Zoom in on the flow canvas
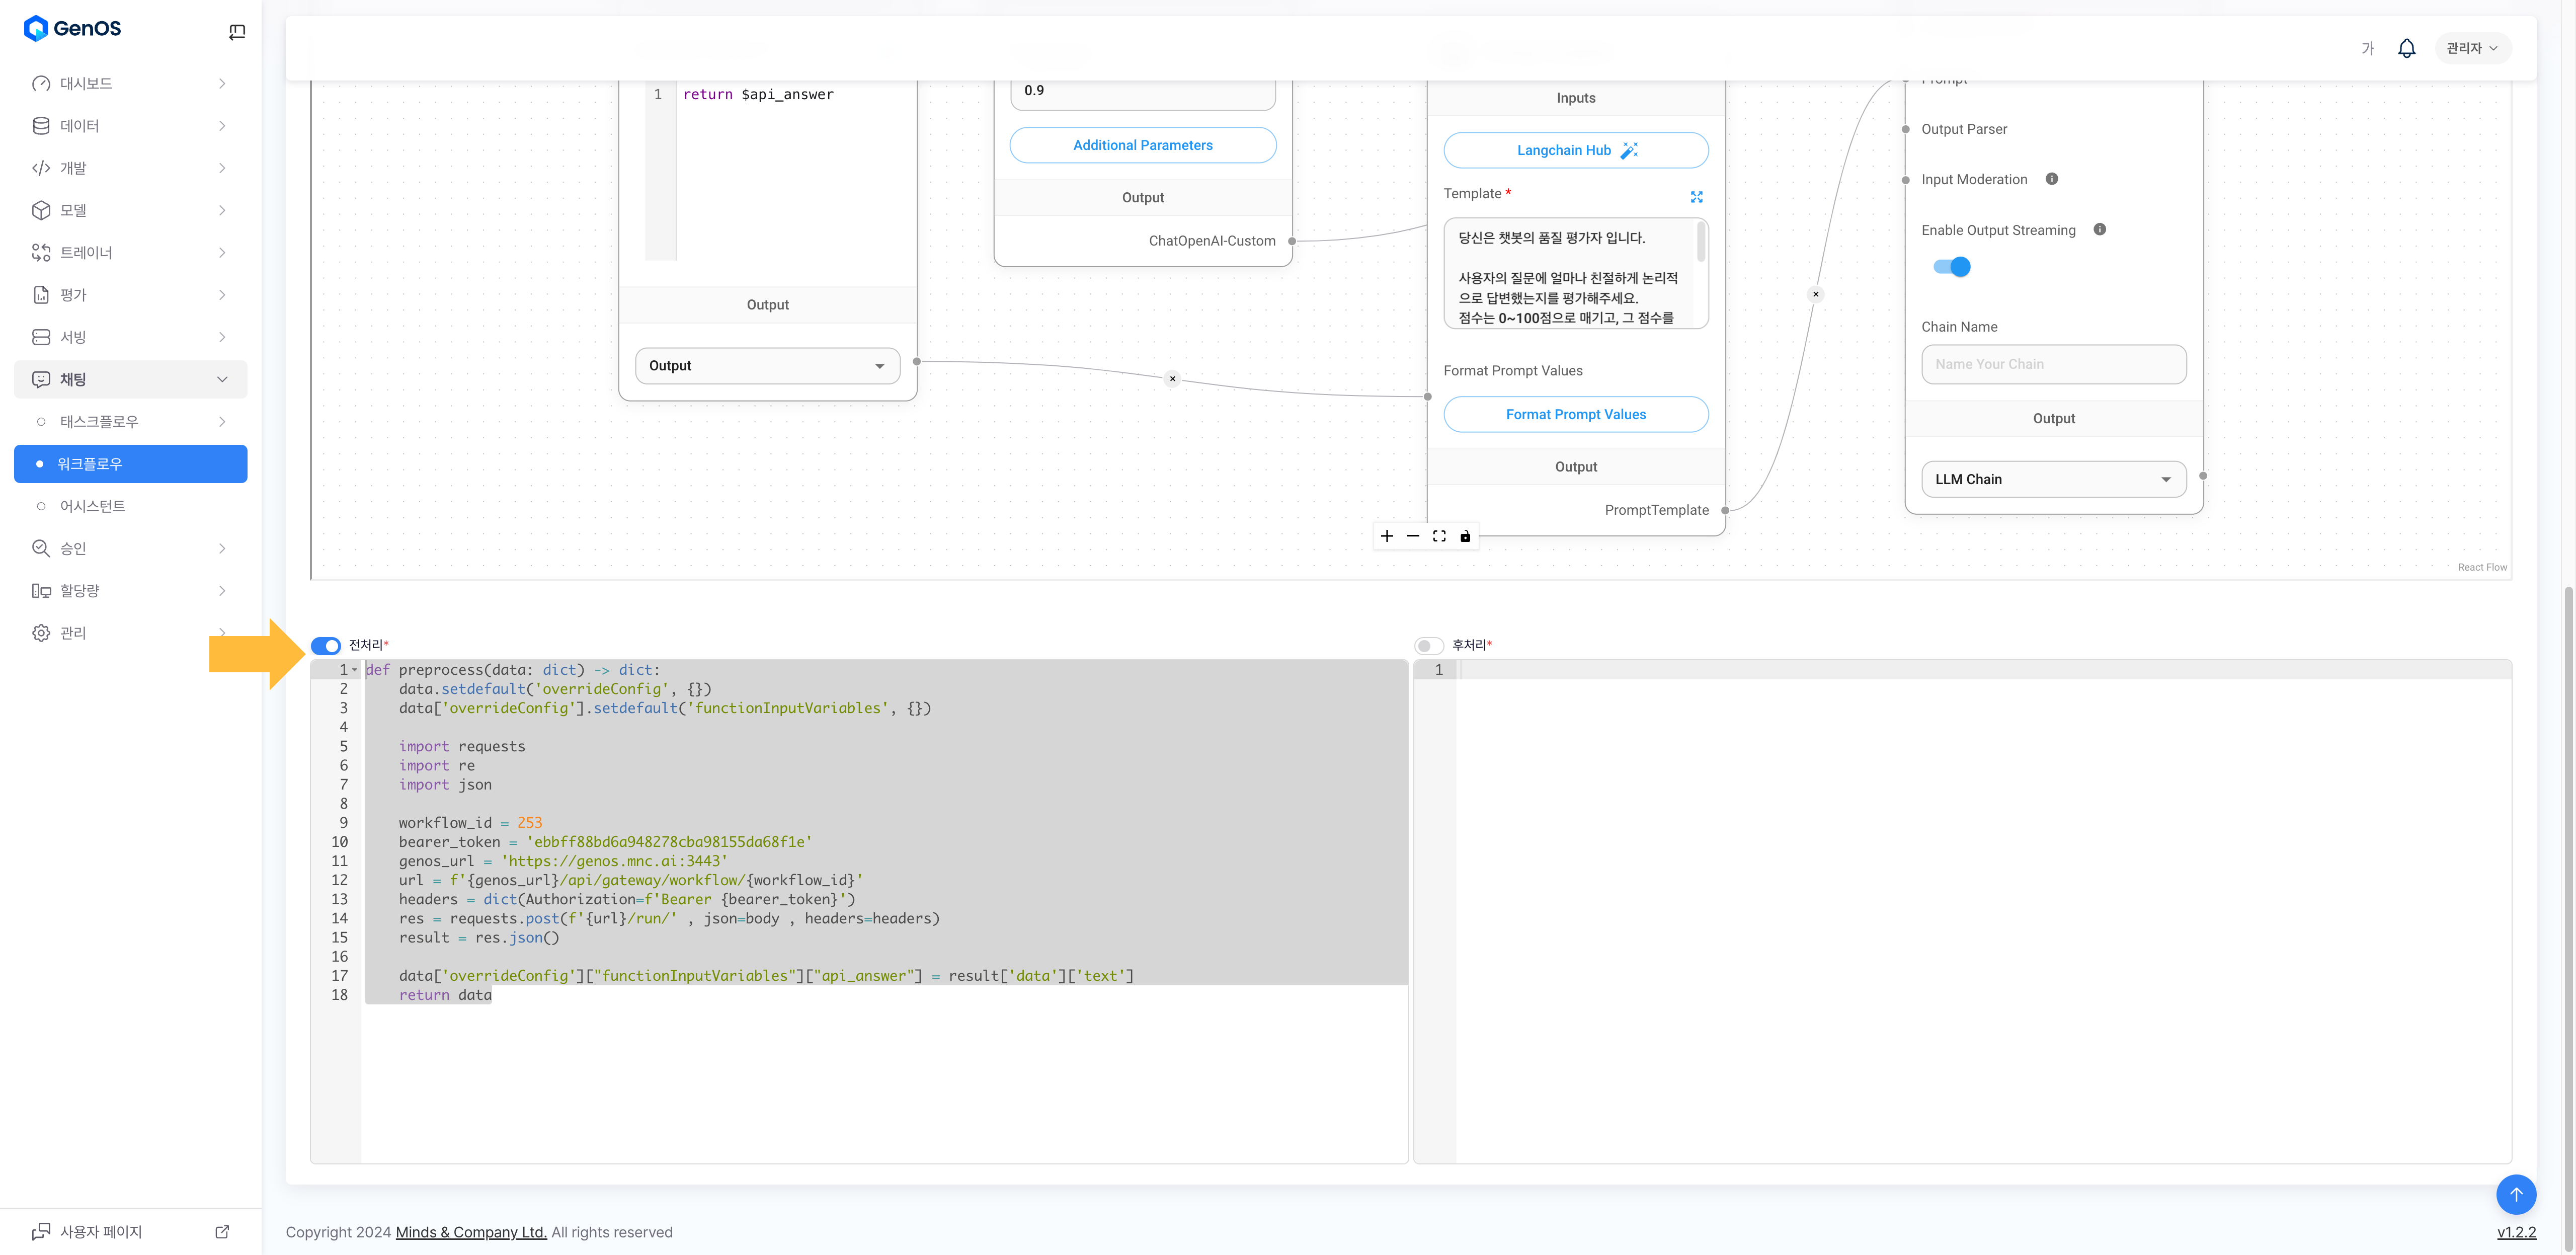 click(1387, 536)
